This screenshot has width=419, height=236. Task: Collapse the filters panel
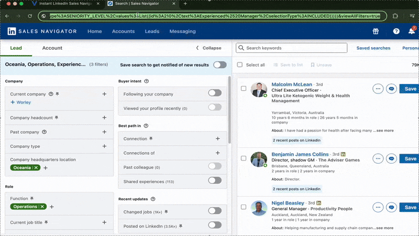[x=208, y=48]
